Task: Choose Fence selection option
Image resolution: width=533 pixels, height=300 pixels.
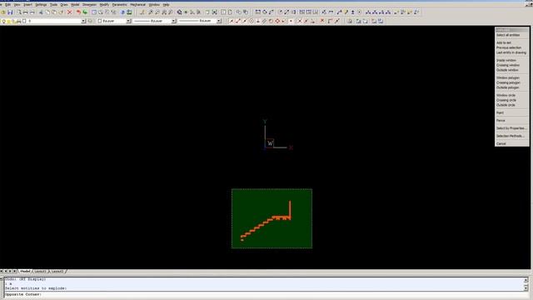Action: tap(501, 120)
